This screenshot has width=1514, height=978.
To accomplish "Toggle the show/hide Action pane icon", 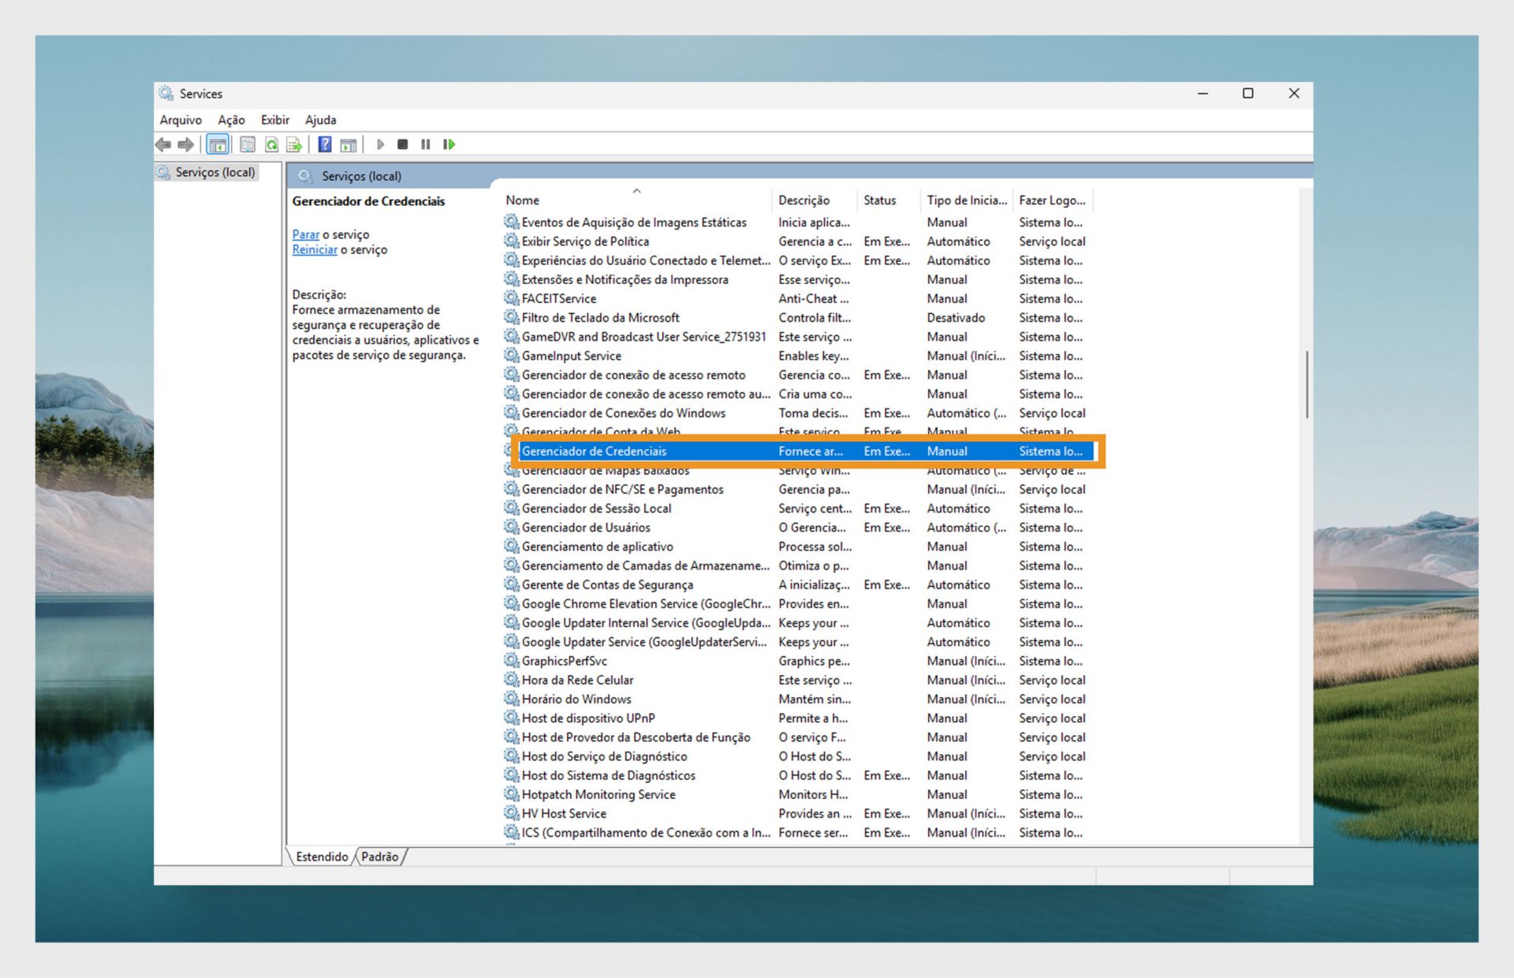I will click(x=349, y=144).
